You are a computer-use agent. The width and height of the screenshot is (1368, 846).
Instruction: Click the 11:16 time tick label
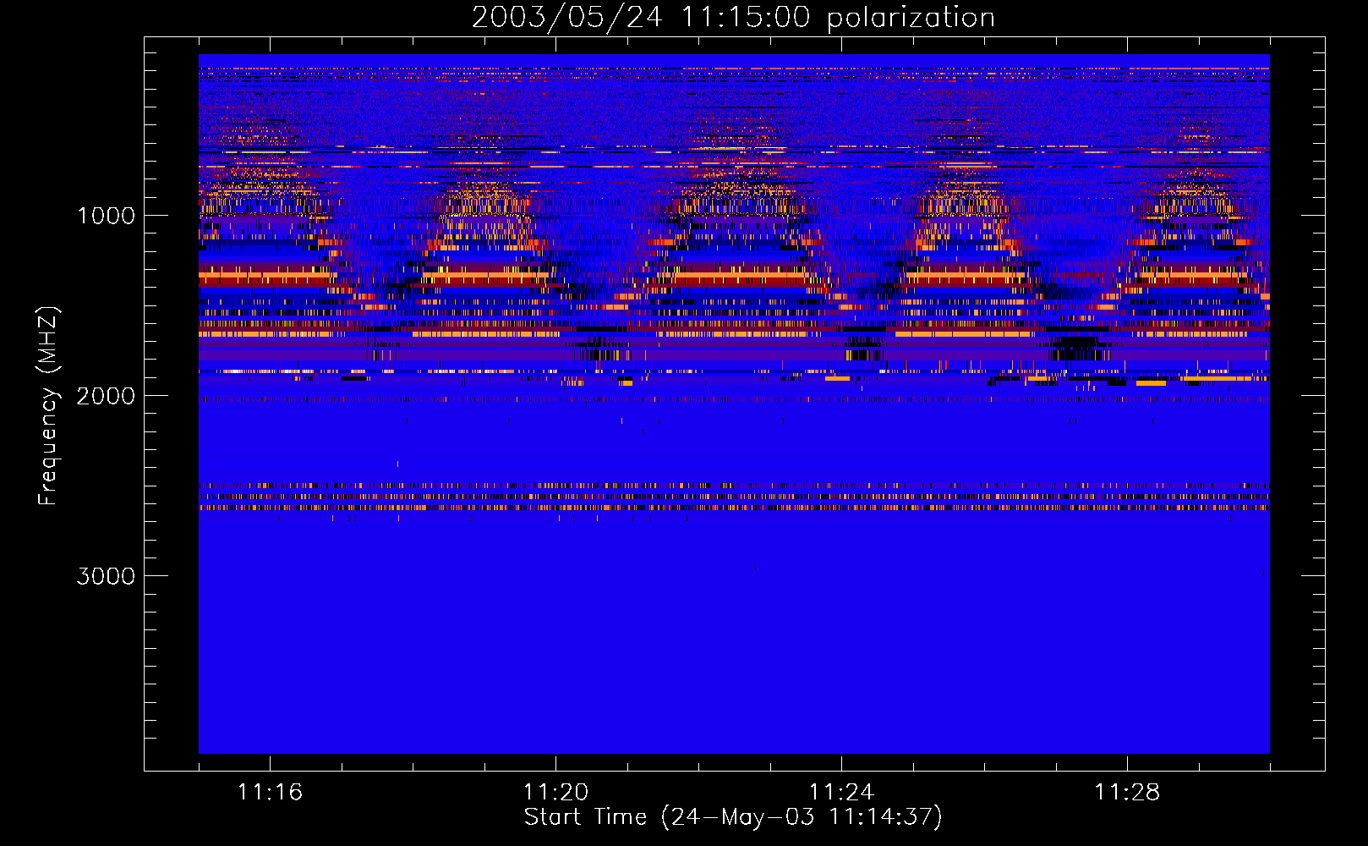[x=270, y=793]
